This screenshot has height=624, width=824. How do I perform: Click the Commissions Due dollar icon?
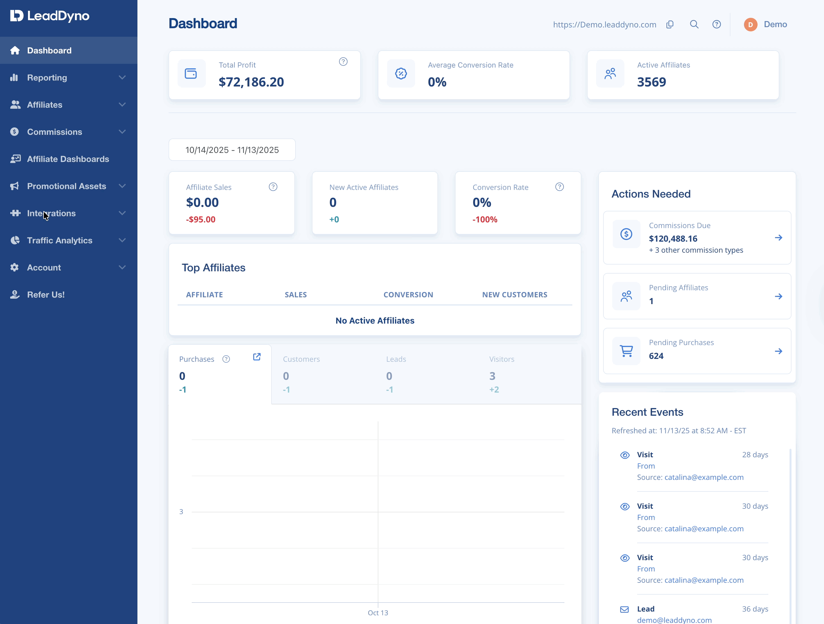(626, 234)
